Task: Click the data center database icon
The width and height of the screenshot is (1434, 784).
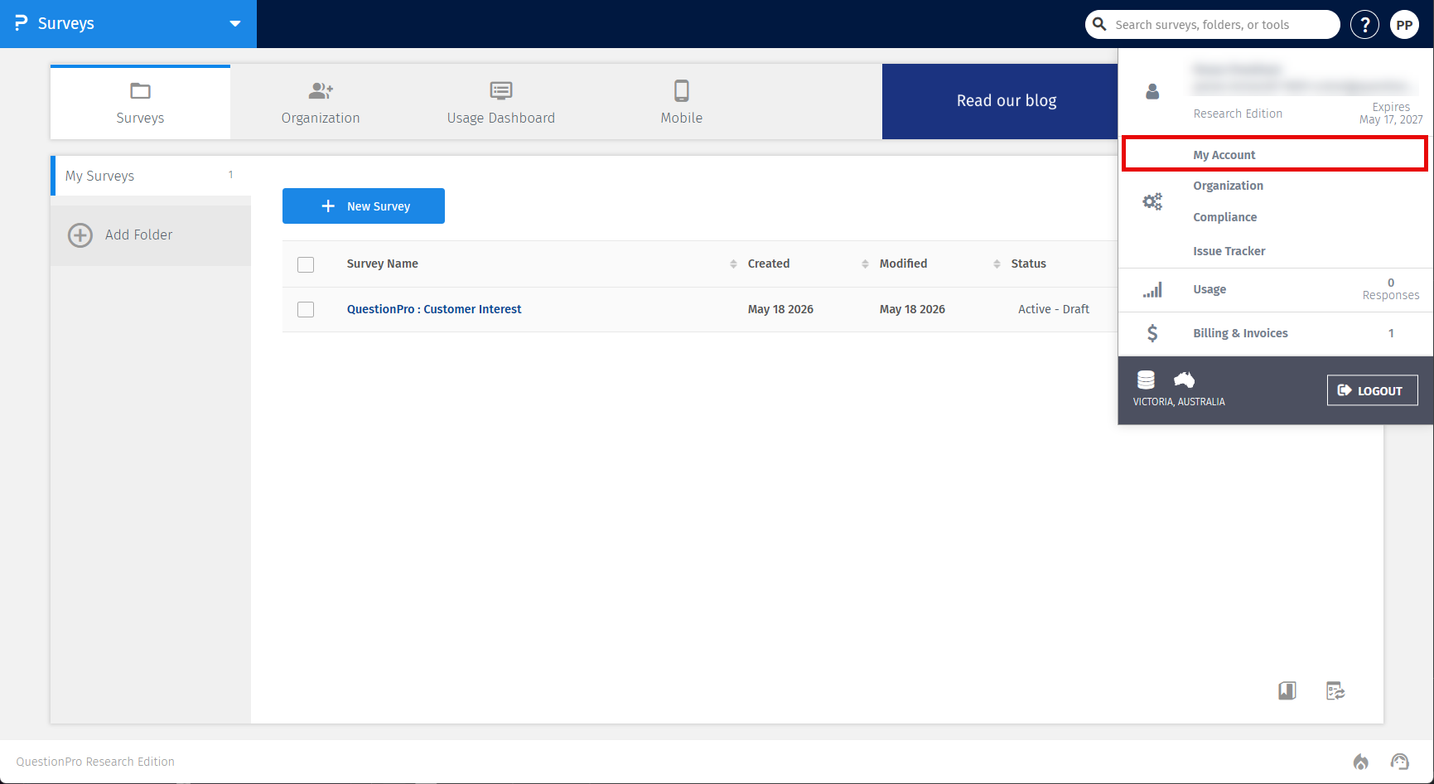Action: coord(1146,380)
